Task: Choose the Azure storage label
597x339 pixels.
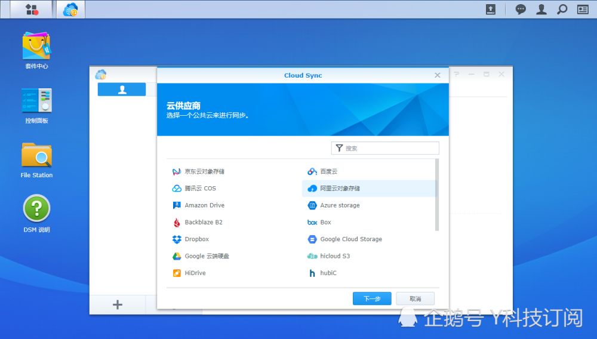Action: 340,205
